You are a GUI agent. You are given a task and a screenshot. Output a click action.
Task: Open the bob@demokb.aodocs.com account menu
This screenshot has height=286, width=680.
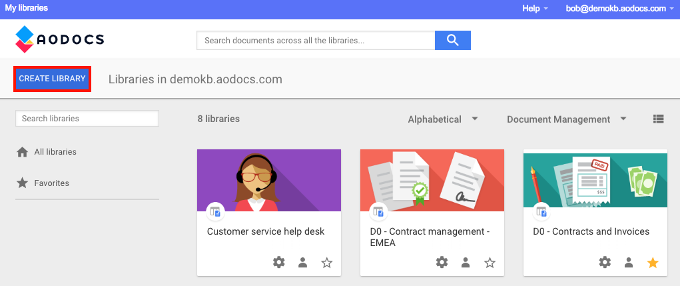point(619,9)
